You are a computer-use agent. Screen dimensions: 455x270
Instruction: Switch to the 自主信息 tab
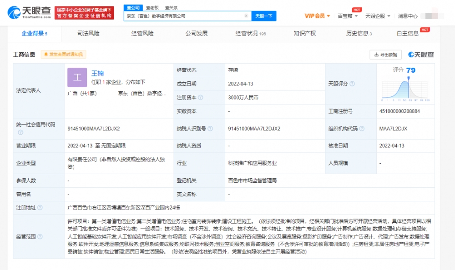pos(408,34)
